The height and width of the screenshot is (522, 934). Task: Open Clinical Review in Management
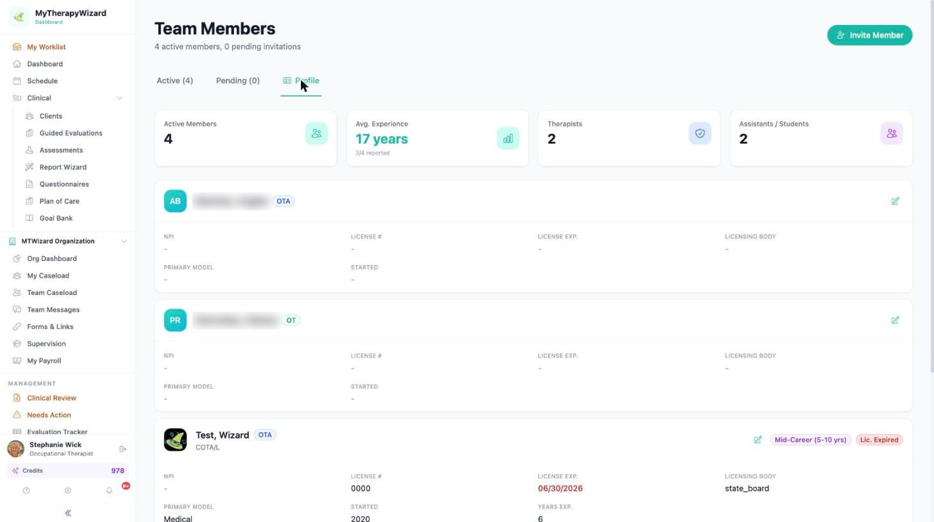tap(51, 398)
